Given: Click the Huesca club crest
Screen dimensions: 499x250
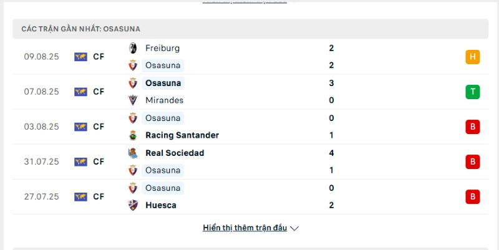Looking at the screenshot, I should click(x=133, y=205).
